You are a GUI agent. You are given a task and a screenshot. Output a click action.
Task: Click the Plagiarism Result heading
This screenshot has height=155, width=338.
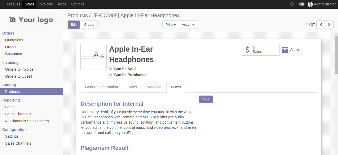click(105, 148)
